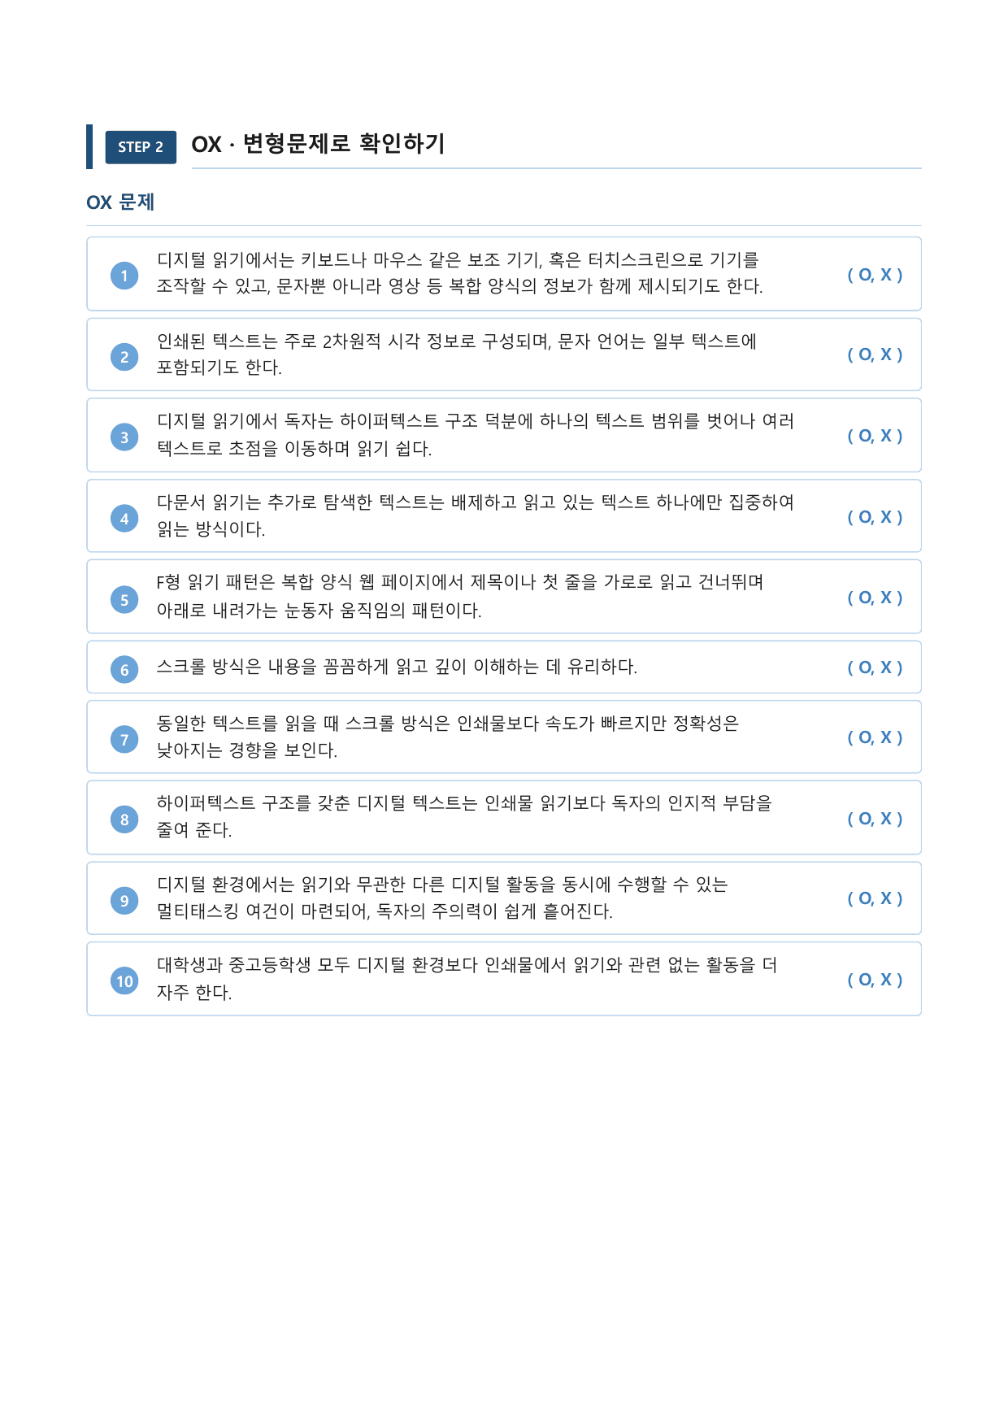Click question text starting 'F형 읽기 패턴은'
1008x1426 pixels.
tap(460, 596)
